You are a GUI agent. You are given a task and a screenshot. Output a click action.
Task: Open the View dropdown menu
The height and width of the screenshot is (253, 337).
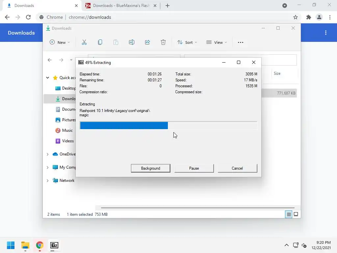pos(217,42)
